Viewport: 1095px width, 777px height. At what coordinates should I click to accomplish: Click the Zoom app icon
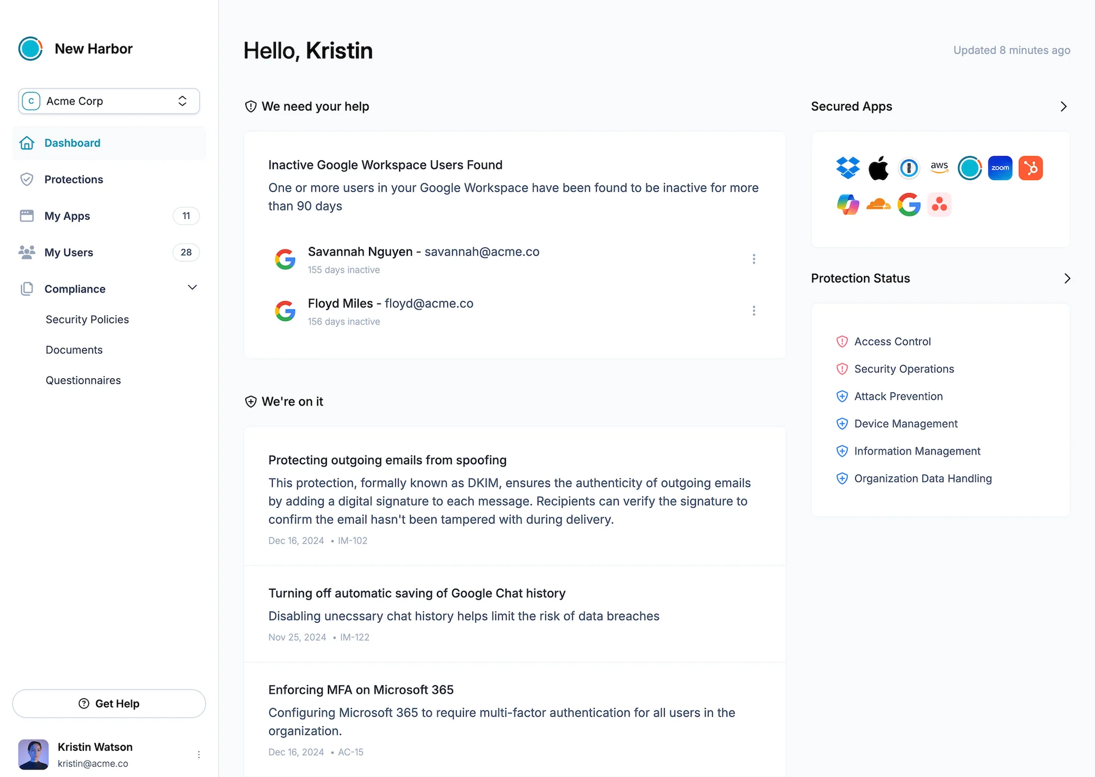coord(1000,168)
